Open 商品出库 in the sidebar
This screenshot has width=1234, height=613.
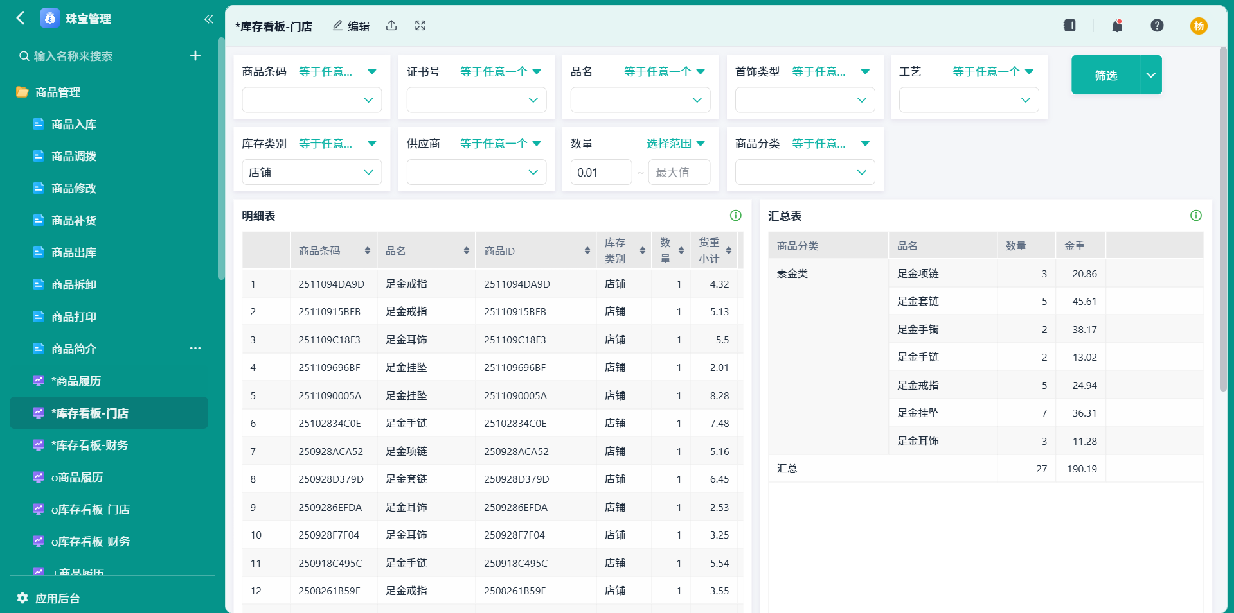109,252
